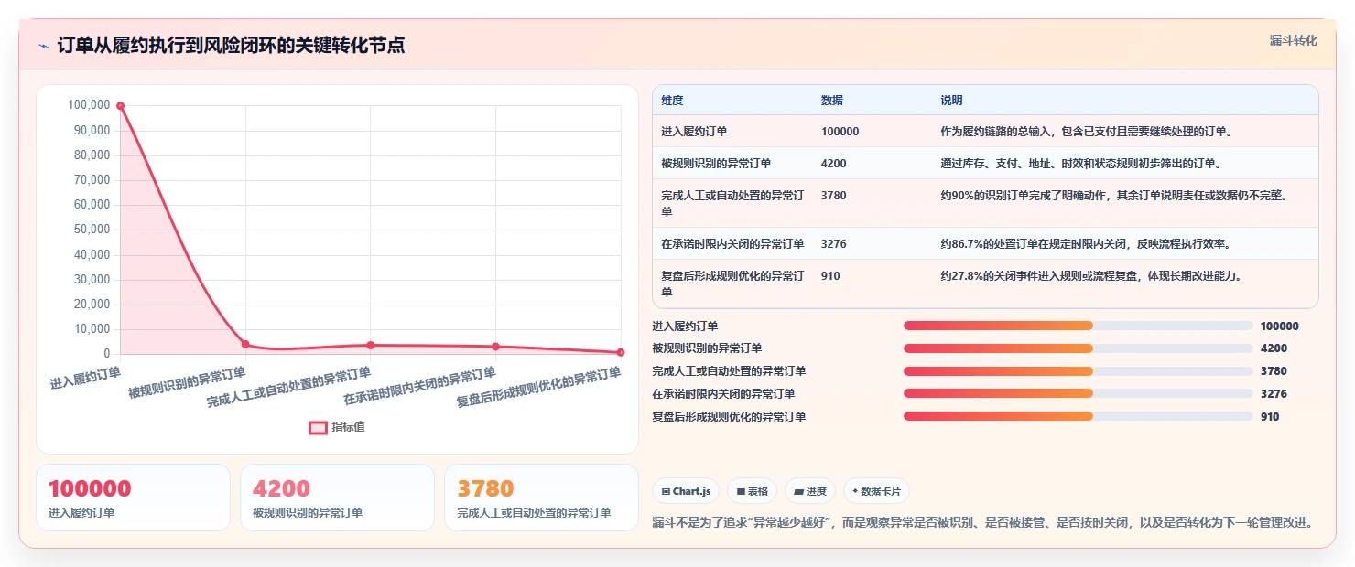The width and height of the screenshot is (1355, 567).
Task: Click the x-axis label 复盘后形成规则优化的异常订单
Action: (538, 388)
